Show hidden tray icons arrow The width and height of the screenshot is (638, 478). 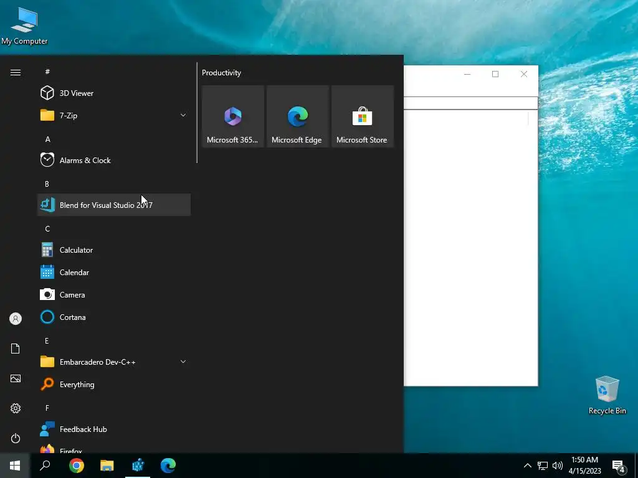[x=527, y=466]
